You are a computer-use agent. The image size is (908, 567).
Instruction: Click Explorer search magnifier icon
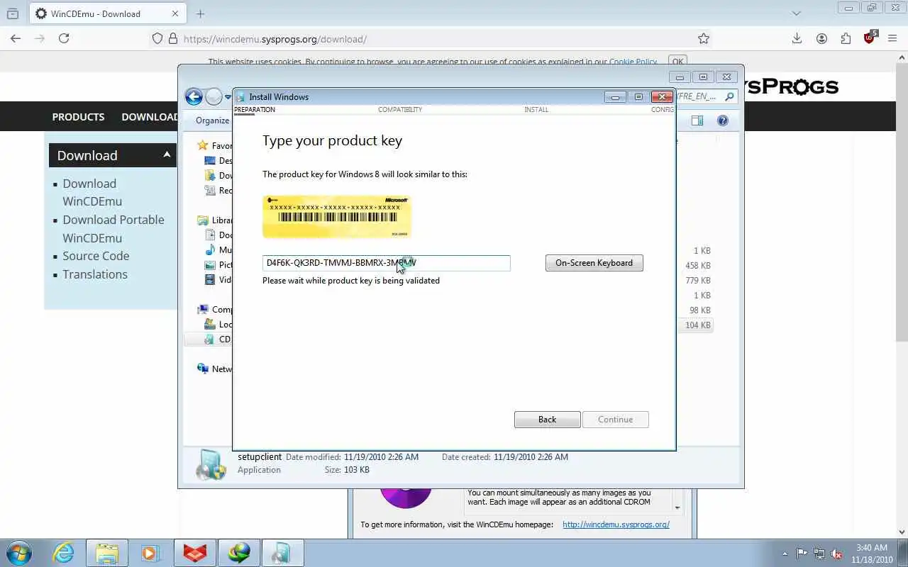coord(729,97)
